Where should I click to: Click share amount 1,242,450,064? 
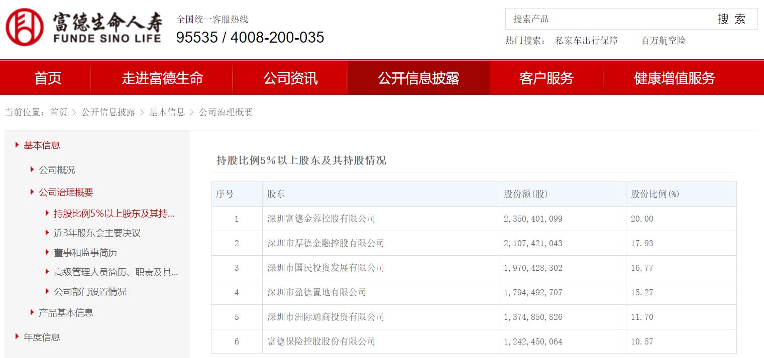coord(533,341)
